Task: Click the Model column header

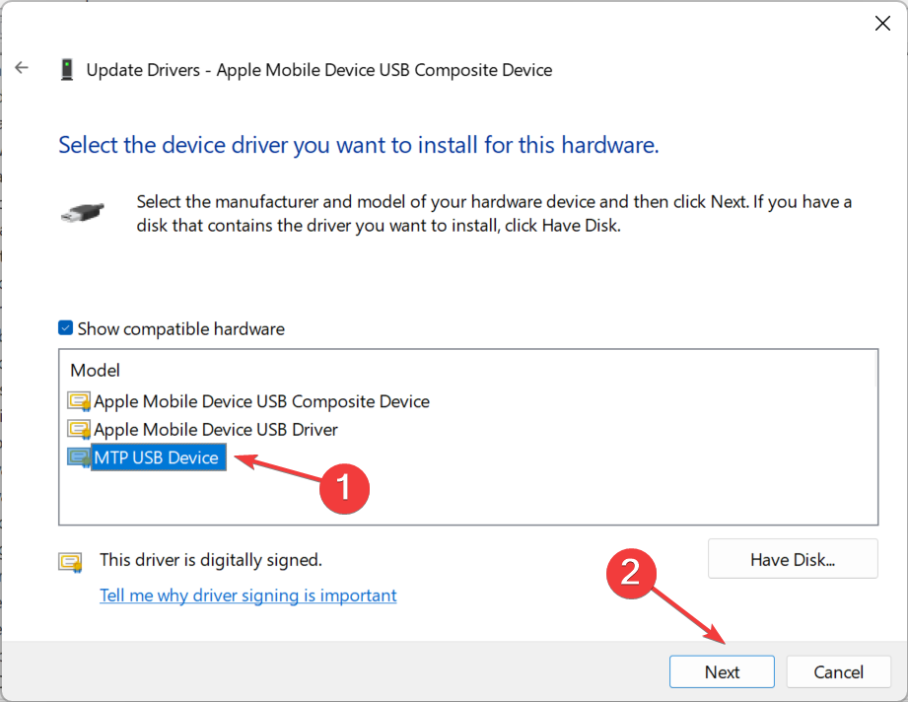Action: click(95, 370)
